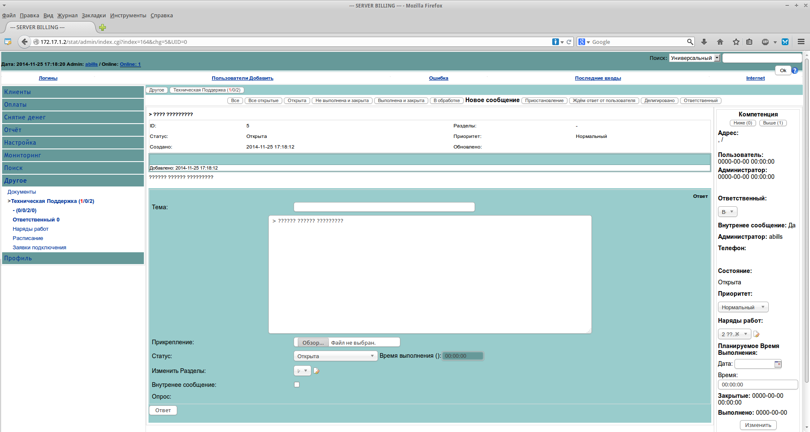Click the blue X extension toolbar icon
This screenshot has width=810, height=432.
785,42
